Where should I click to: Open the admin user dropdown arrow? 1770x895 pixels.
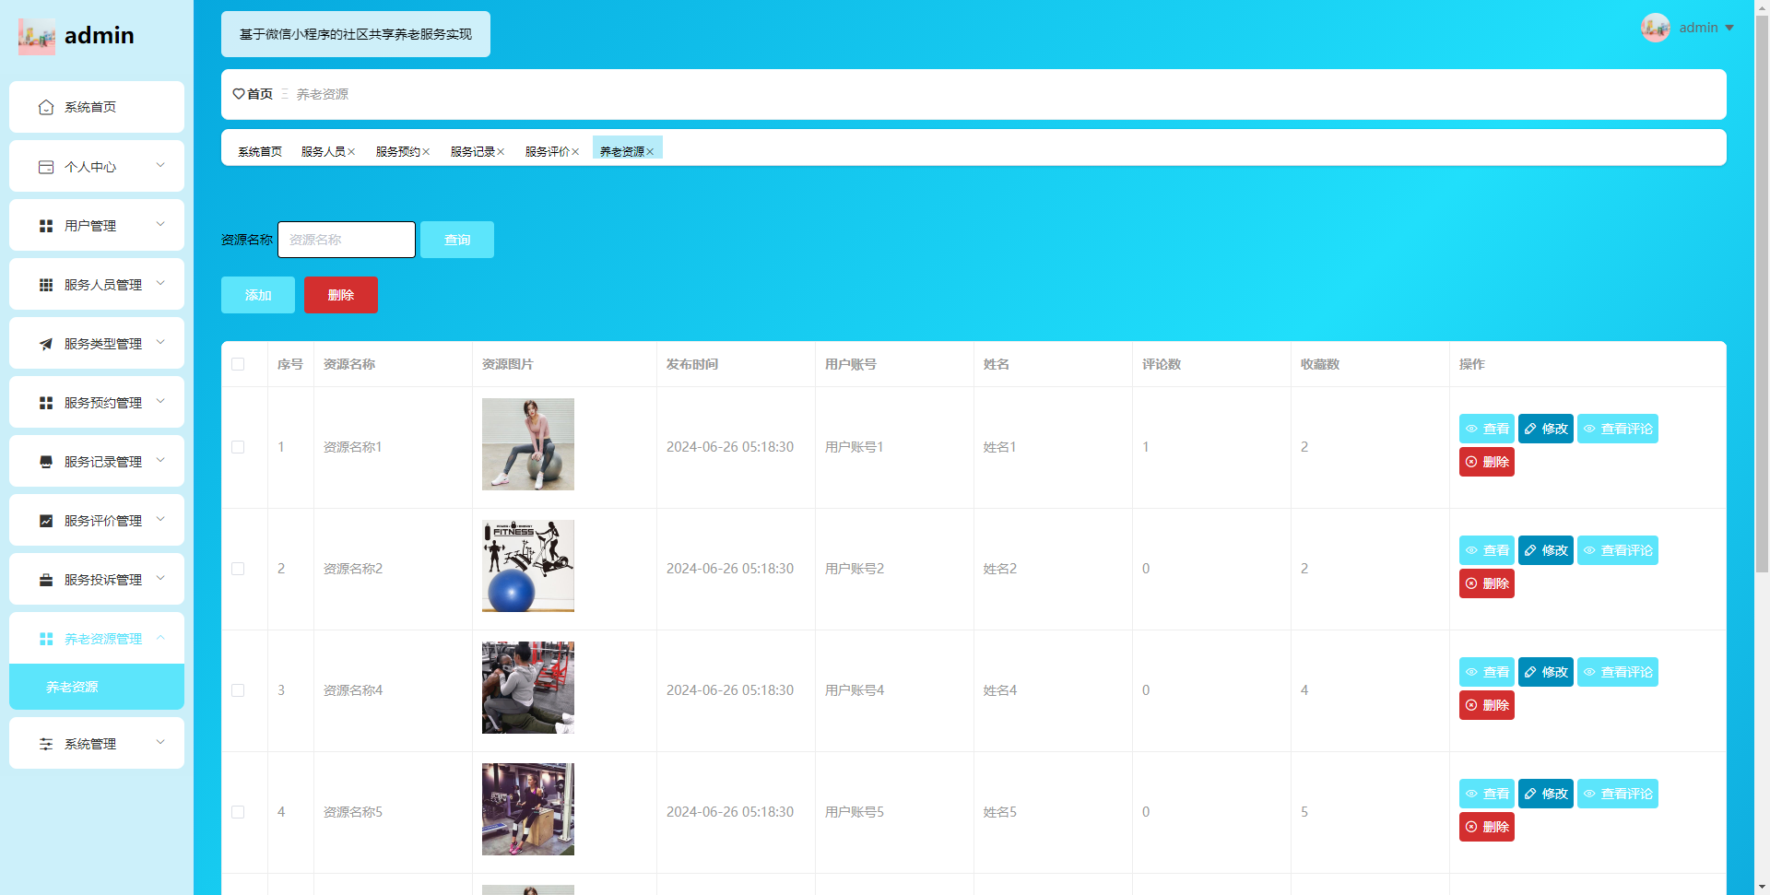1729,28
